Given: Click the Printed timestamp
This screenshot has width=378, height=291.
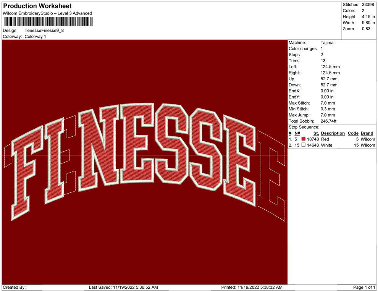Looking at the screenshot, I should tap(252, 287).
